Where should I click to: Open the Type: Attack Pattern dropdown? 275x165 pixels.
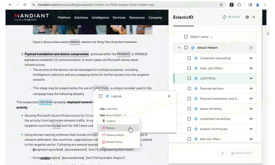click(112, 115)
